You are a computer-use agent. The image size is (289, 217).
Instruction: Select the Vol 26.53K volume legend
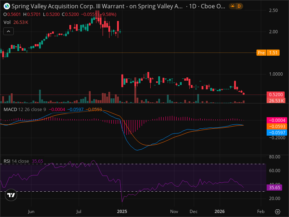[x=16, y=22]
